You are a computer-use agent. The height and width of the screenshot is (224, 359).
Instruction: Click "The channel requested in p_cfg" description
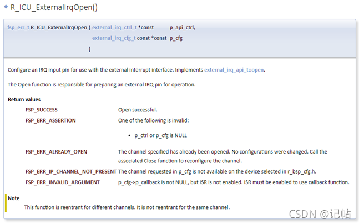point(218,171)
